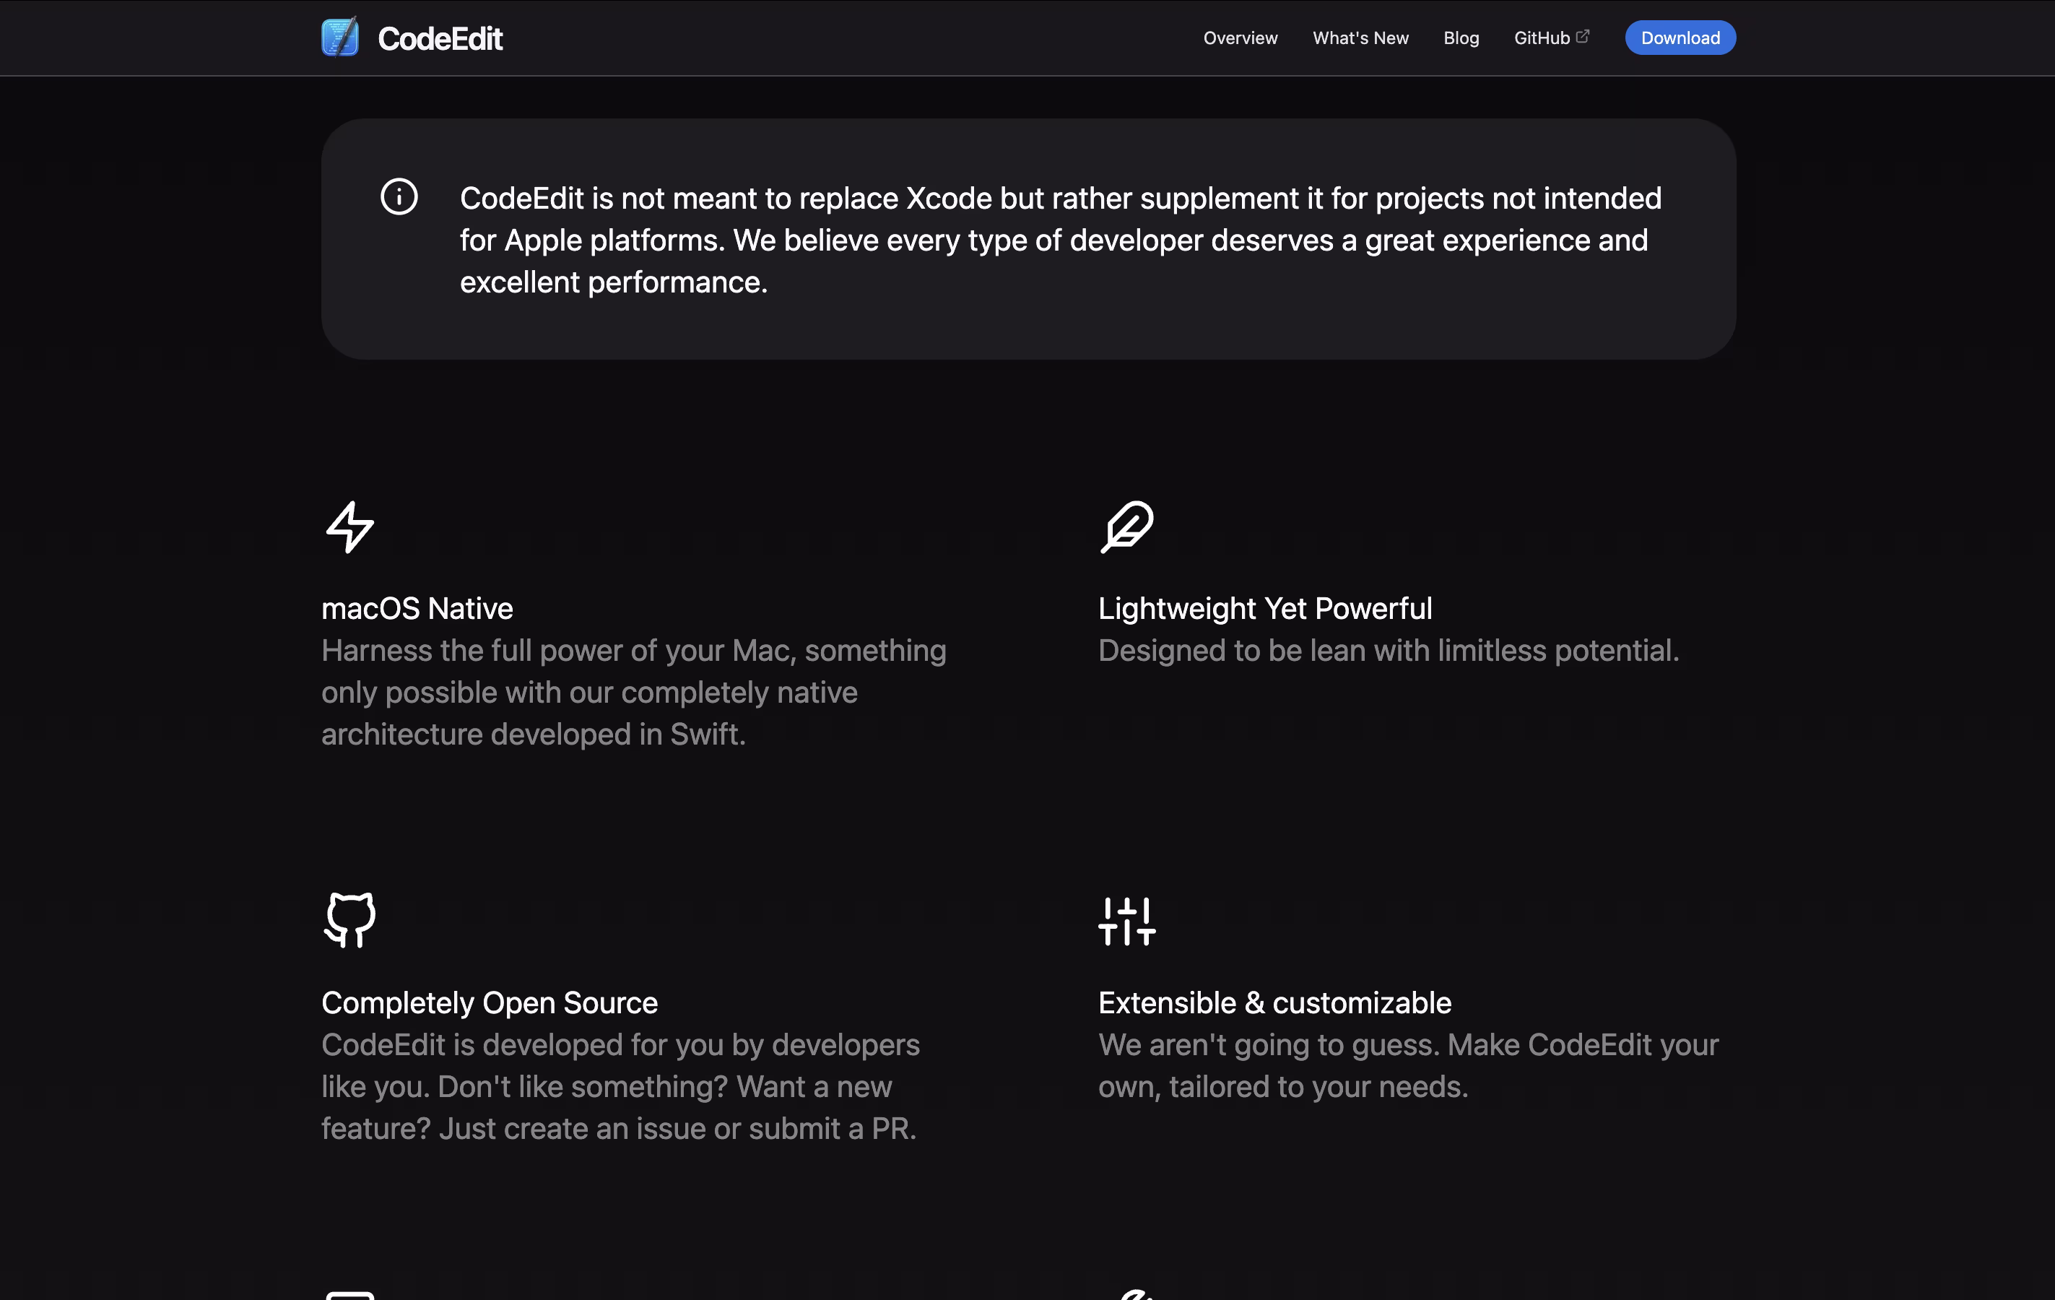Open the GitHub navigation link

(1541, 38)
